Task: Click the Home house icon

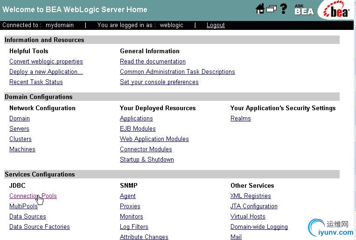Action: click(x=260, y=9)
